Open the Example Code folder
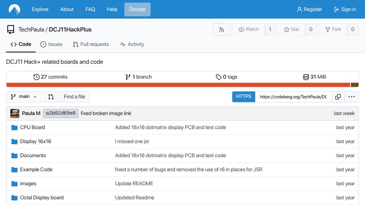Image resolution: width=365 pixels, height=205 pixels. [x=36, y=169]
